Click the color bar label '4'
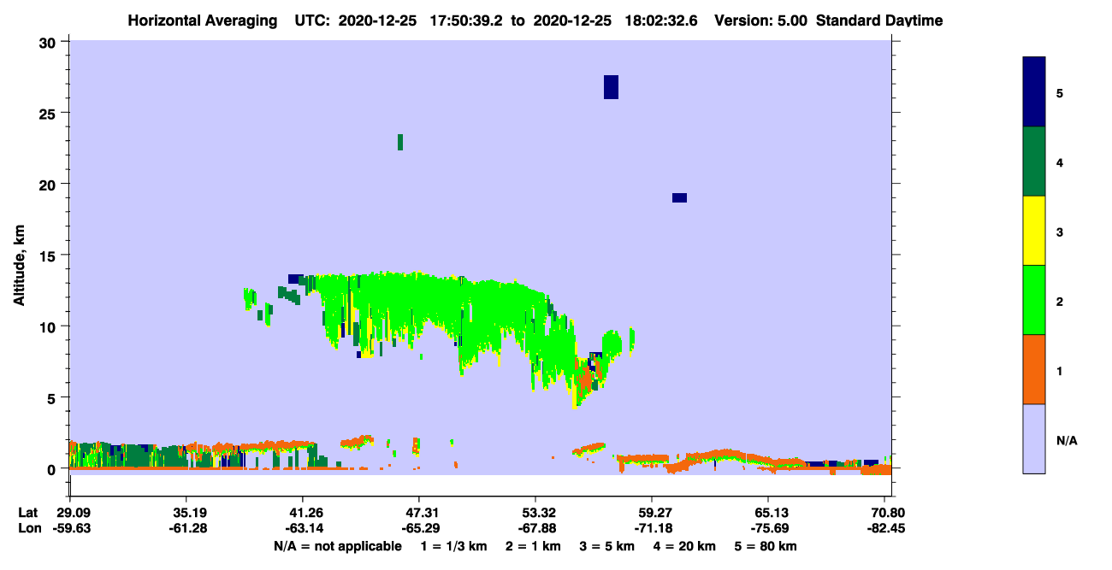This screenshot has width=1112, height=570. [1060, 162]
